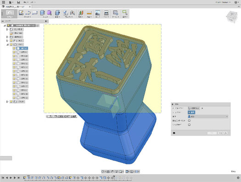The height and width of the screenshot is (182, 241).
Task: Open the Modify group dropdown menu
Action: [57, 17]
